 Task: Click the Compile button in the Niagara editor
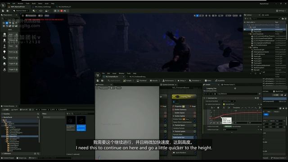127,81
